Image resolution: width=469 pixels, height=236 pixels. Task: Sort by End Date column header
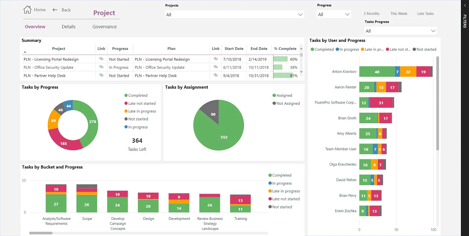pos(259,49)
